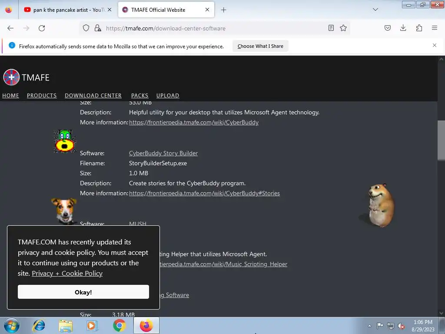The height and width of the screenshot is (334, 445).
Task: Click the site padlock icon
Action: 98,28
